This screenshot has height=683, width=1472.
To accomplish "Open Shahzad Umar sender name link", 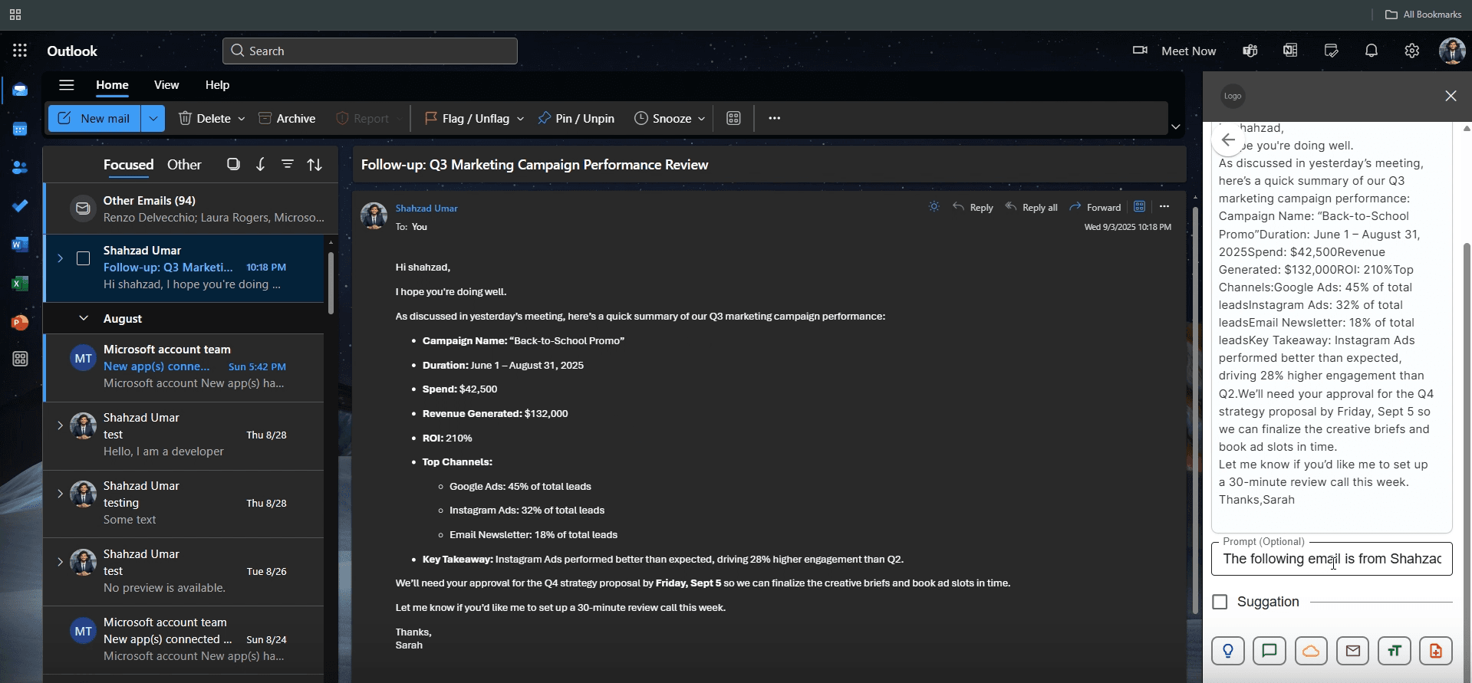I will [x=426, y=208].
